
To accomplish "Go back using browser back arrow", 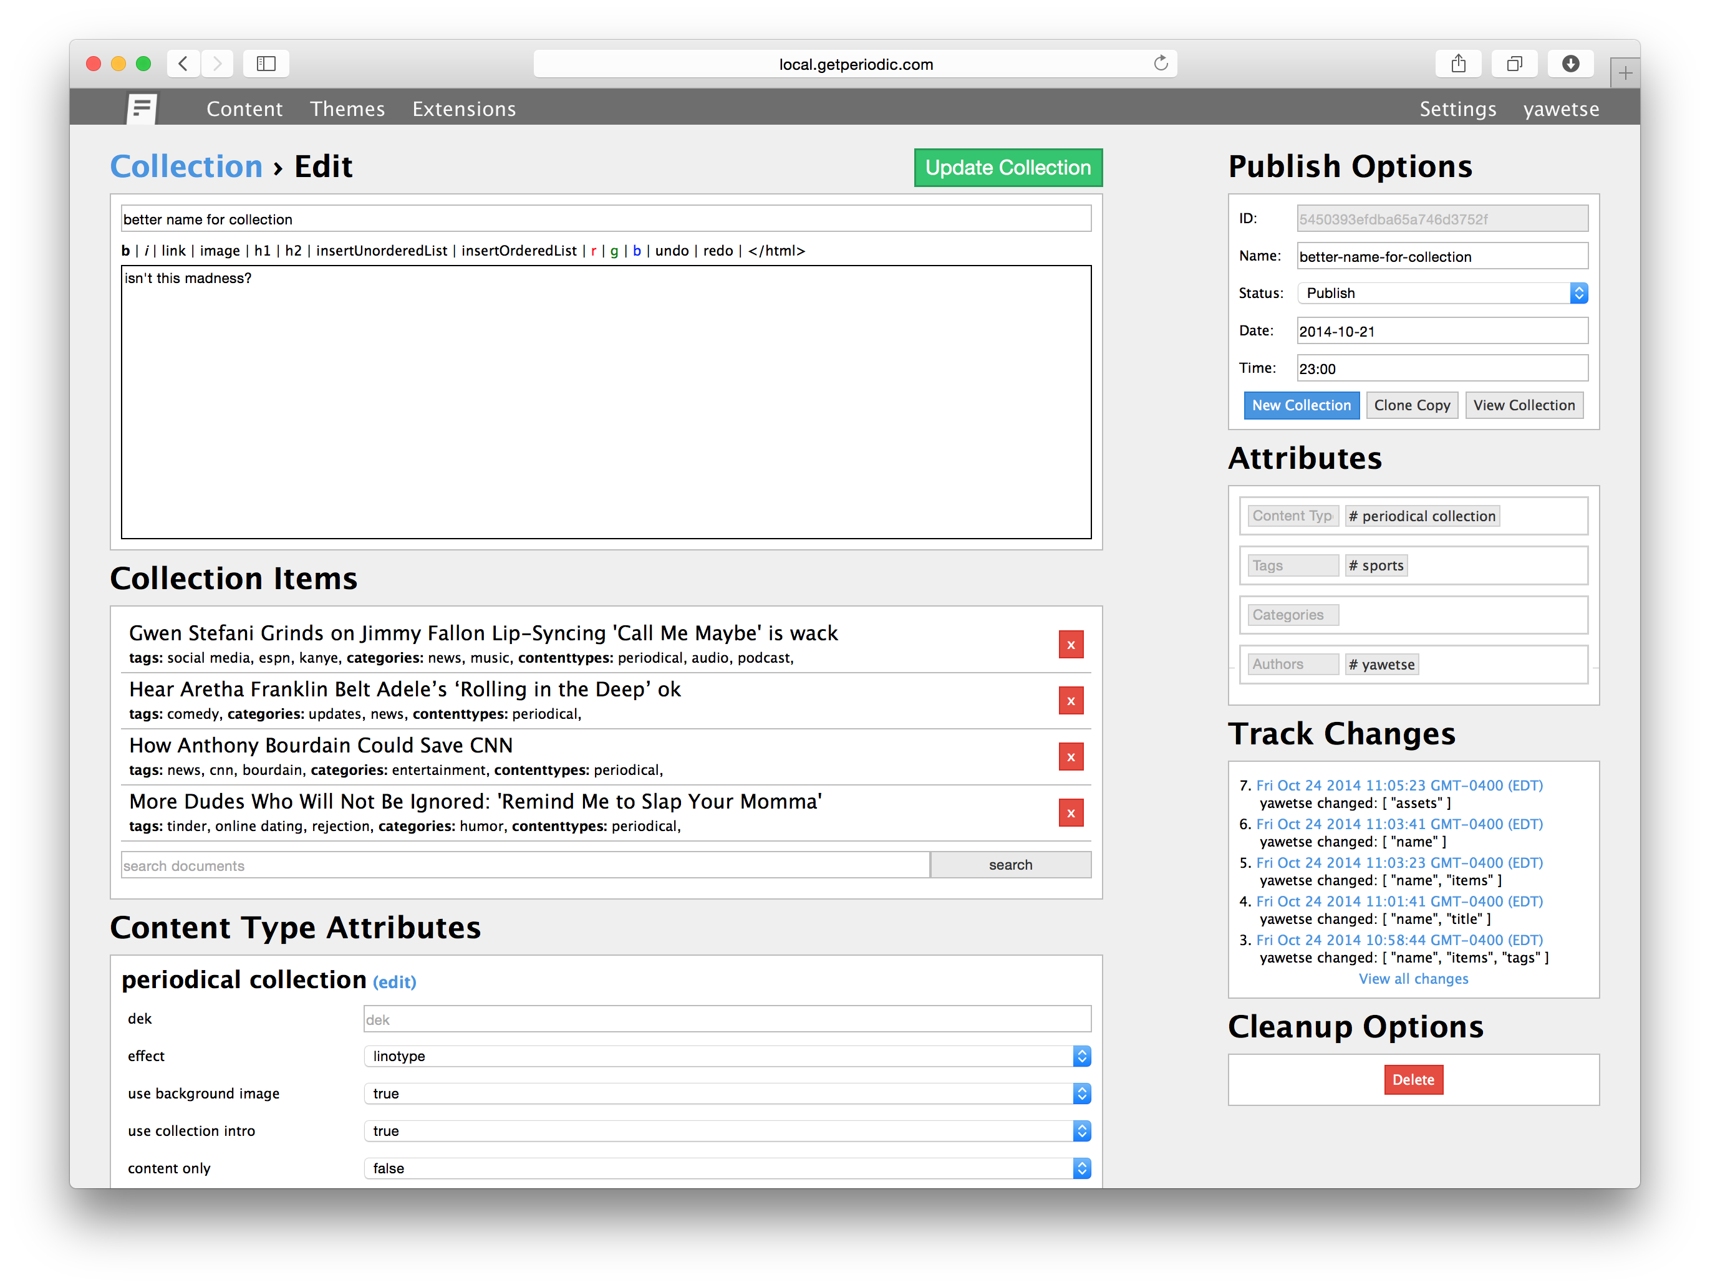I will [183, 64].
